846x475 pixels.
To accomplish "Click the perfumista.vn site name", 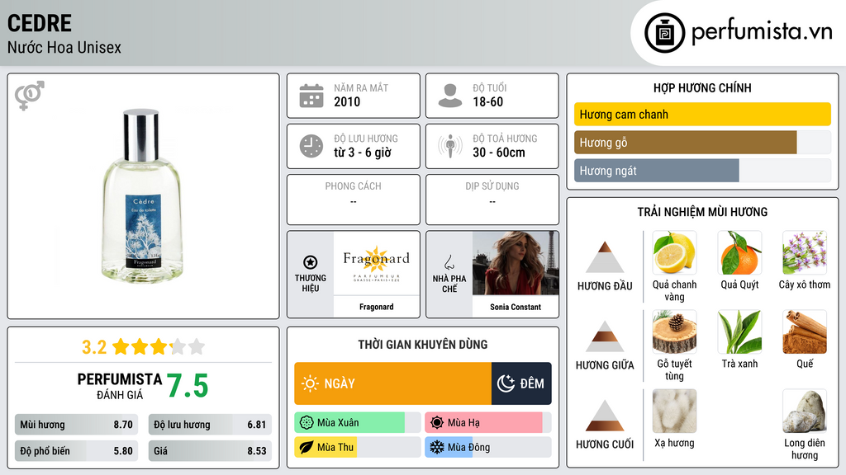I will (762, 31).
